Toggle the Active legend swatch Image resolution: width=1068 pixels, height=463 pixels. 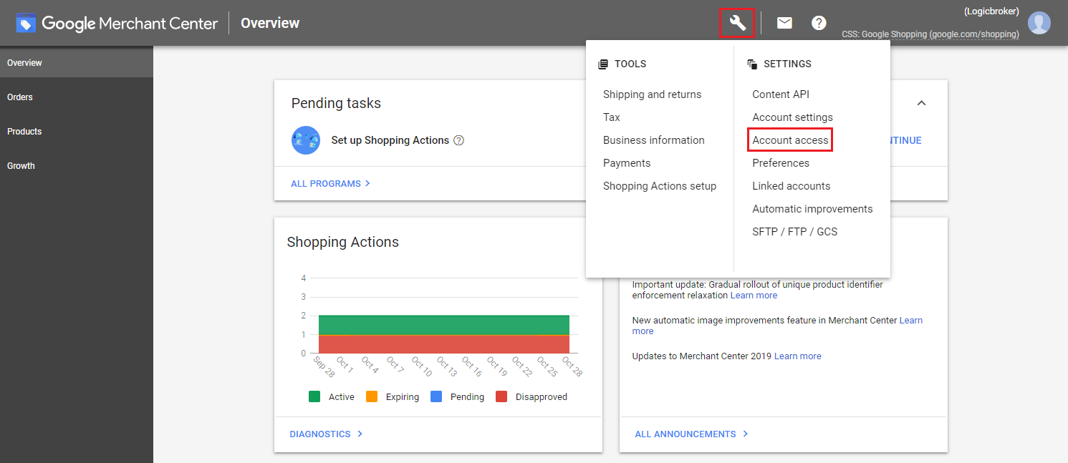point(314,396)
